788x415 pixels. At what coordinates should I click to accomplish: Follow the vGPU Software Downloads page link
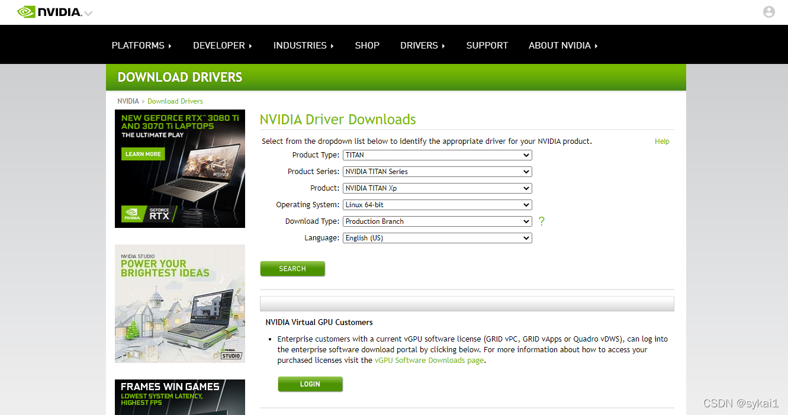(429, 361)
